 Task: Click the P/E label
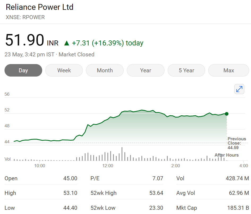[95, 178]
